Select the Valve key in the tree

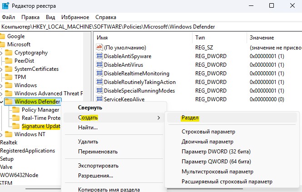coord(6,167)
